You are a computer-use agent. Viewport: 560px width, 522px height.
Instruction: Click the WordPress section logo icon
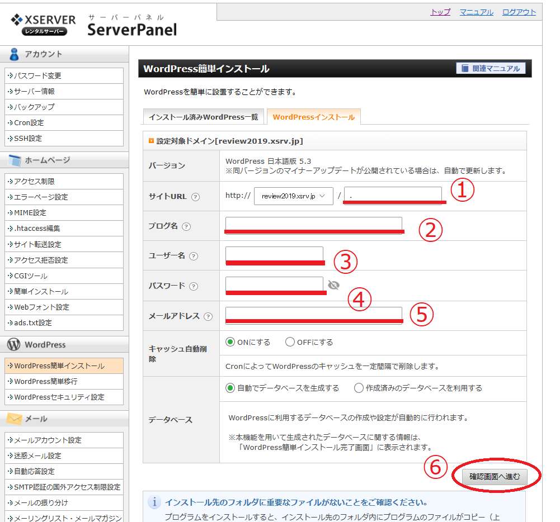pos(13,344)
